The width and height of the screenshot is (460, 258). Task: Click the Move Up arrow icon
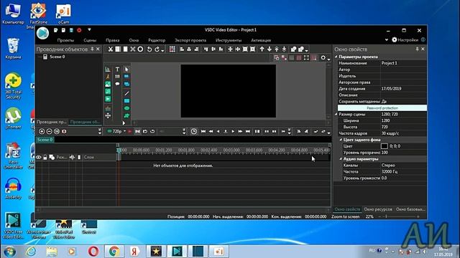coord(262,49)
